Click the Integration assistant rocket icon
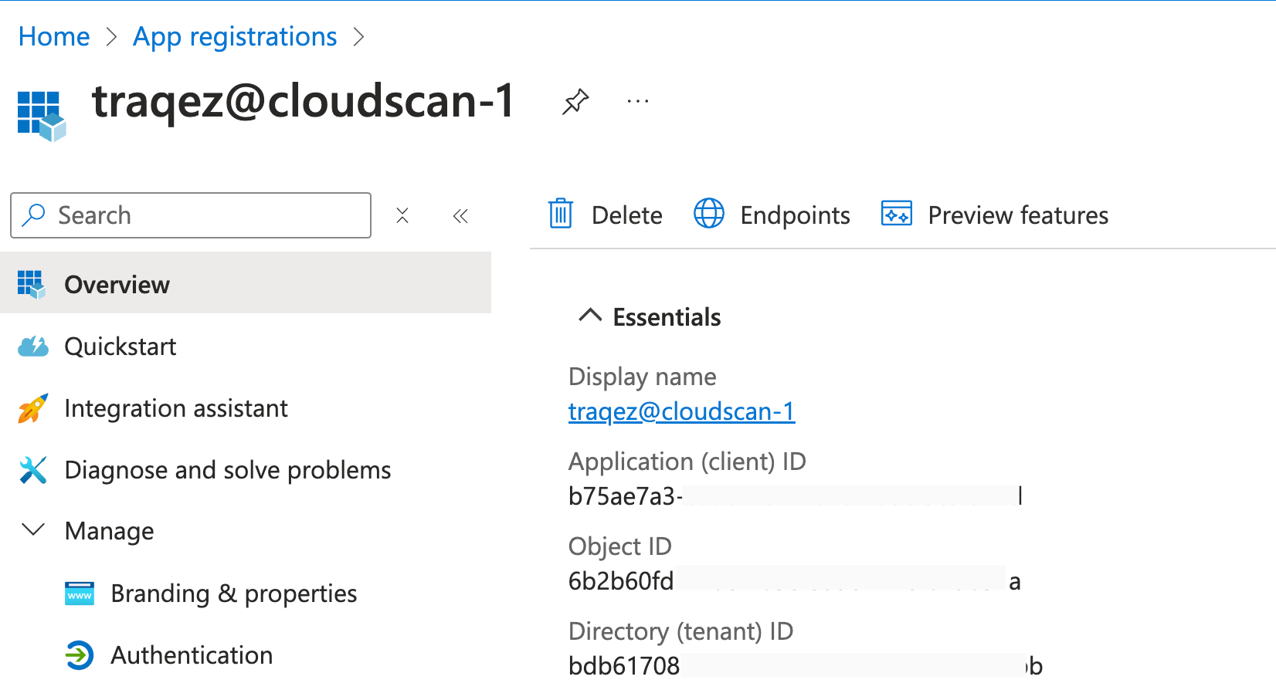This screenshot has width=1276, height=700. [33, 408]
